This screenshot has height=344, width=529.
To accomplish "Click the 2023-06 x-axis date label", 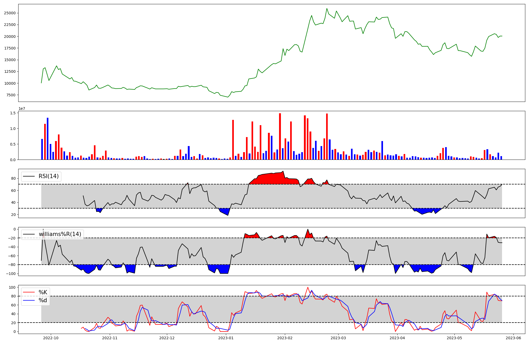I will click(513, 338).
